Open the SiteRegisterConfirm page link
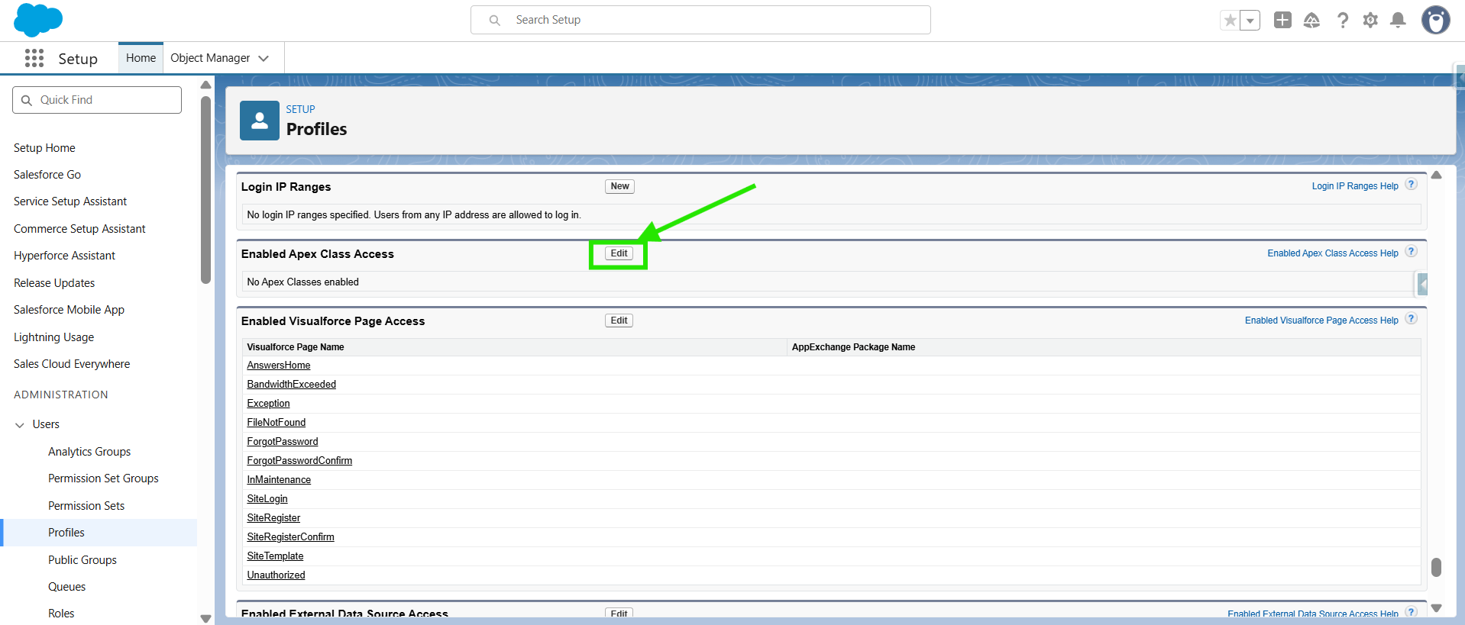 click(290, 537)
